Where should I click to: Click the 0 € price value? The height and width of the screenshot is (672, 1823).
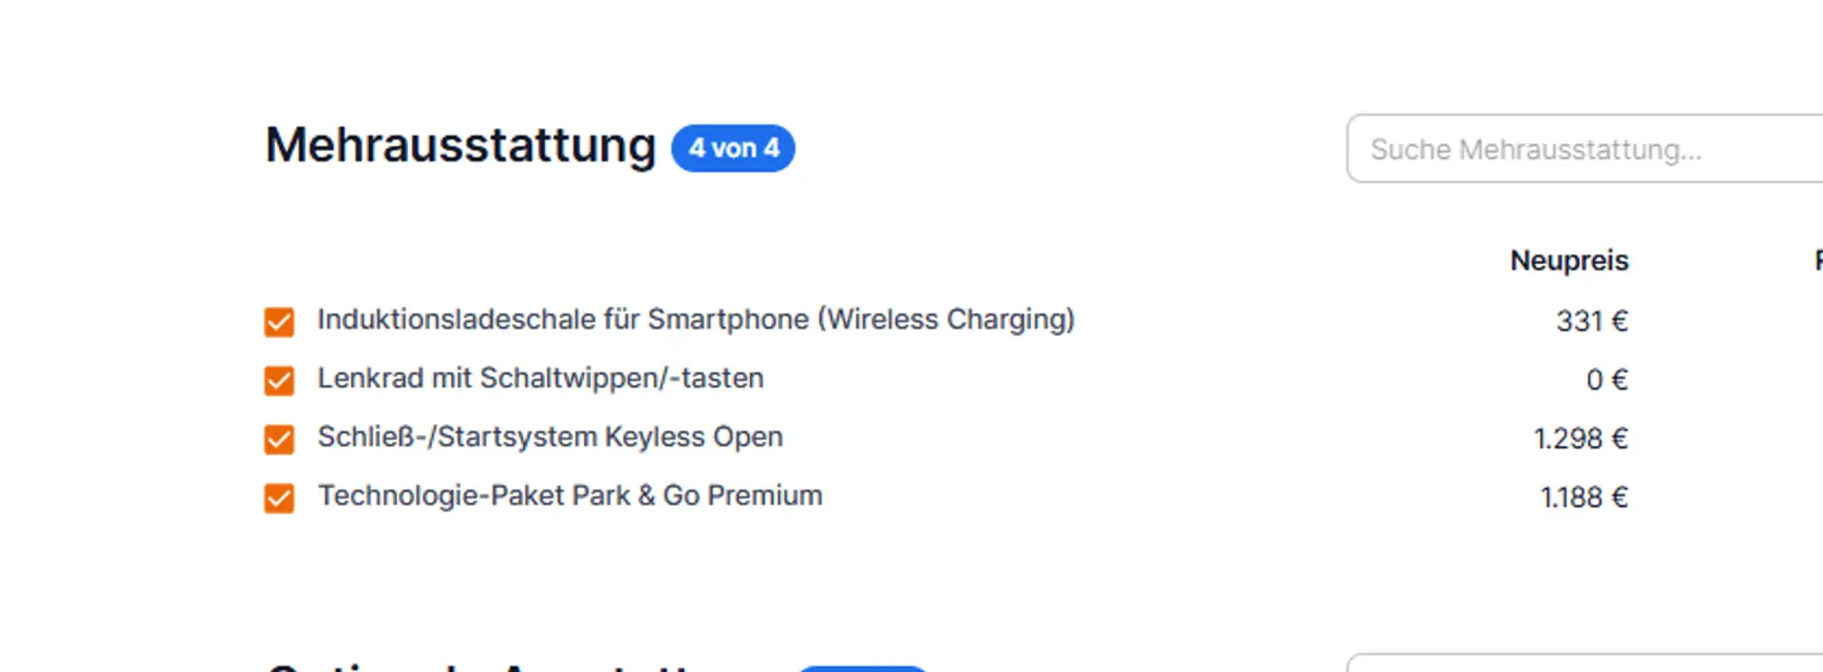(x=1607, y=381)
